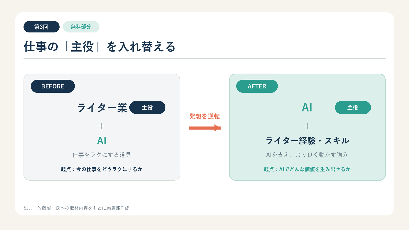This screenshot has width=409, height=230.
Task: Click the navy 主役 badge beside ライター業
Action: (x=147, y=108)
